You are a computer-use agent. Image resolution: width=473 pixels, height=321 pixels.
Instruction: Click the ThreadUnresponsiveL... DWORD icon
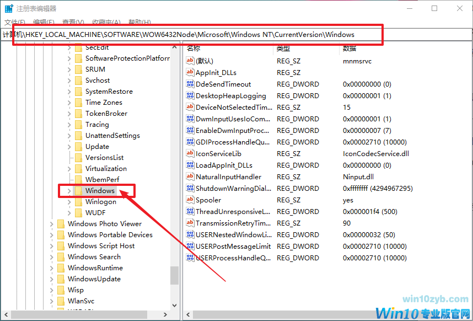190,211
